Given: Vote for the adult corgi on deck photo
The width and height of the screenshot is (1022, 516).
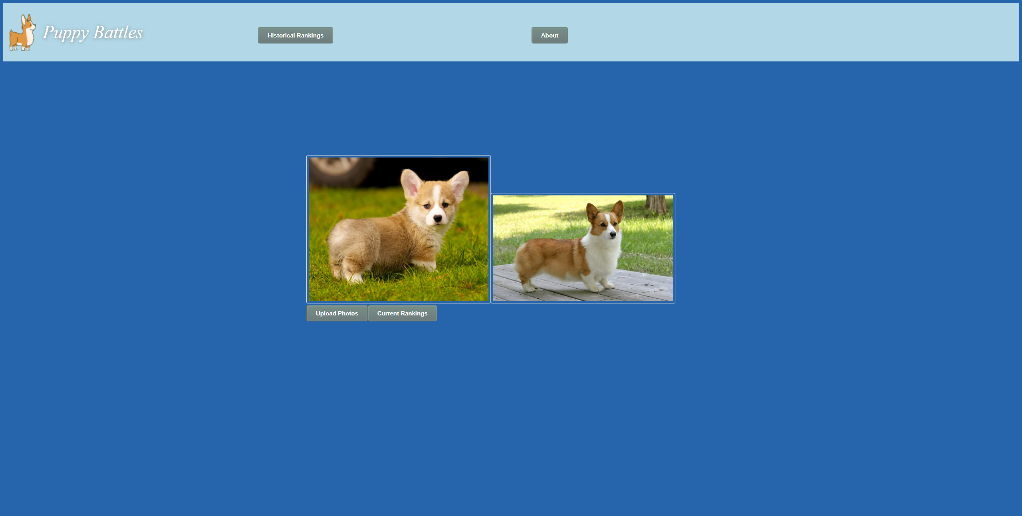Looking at the screenshot, I should pyautogui.click(x=583, y=248).
